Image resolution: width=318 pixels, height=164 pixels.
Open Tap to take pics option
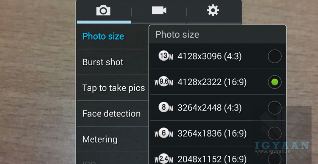click(114, 88)
